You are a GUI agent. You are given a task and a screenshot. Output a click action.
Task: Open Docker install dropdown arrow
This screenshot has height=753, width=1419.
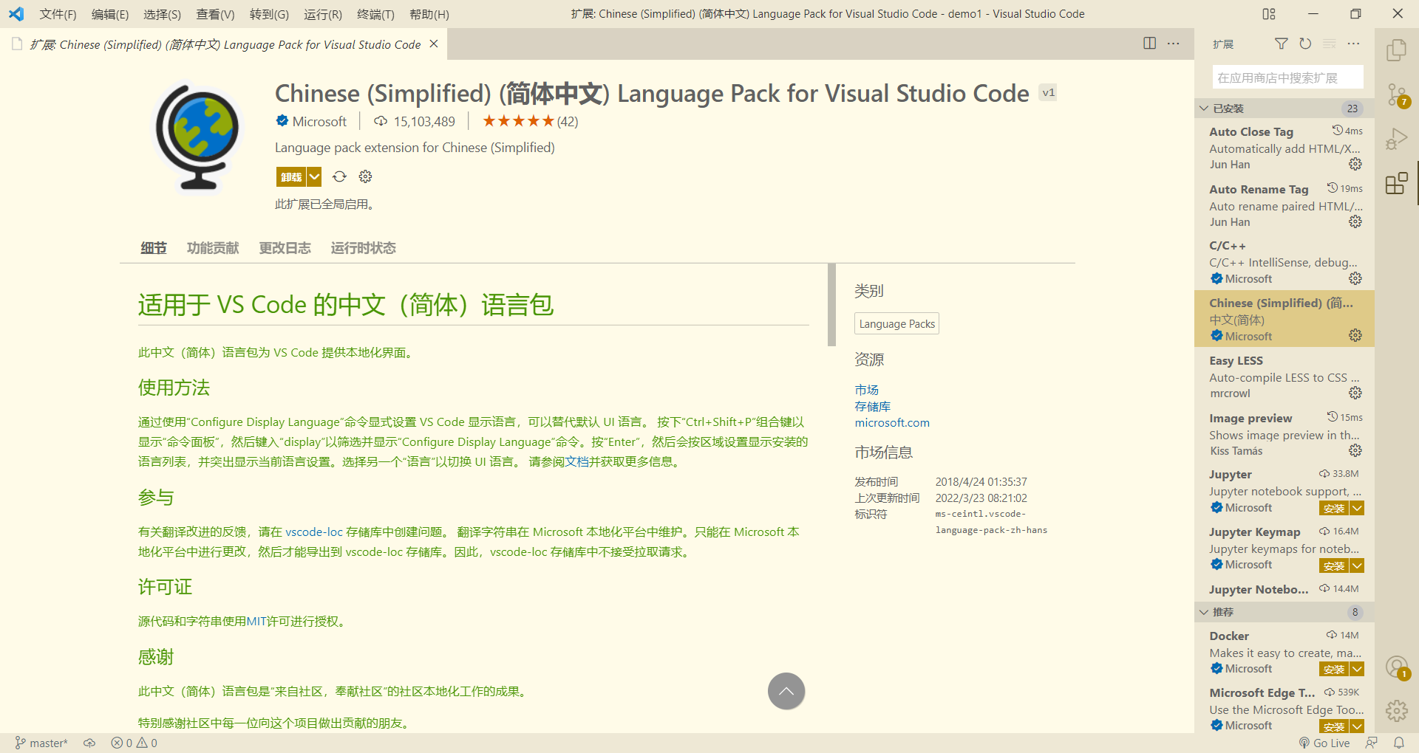click(x=1357, y=669)
